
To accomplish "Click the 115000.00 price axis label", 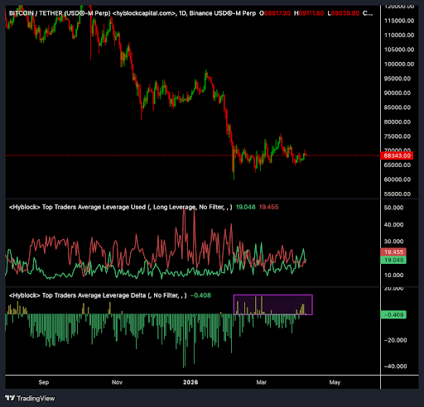I will [399, 21].
